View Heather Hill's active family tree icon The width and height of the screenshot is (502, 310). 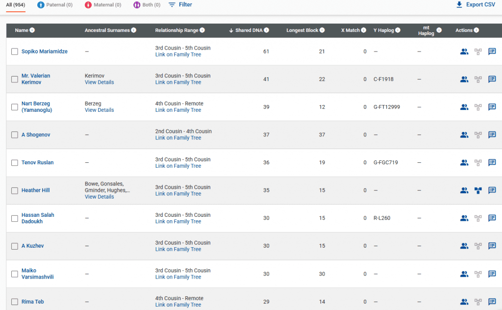pos(478,190)
